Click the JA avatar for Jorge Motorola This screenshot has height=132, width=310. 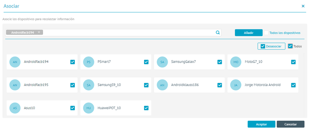[x=236, y=85]
